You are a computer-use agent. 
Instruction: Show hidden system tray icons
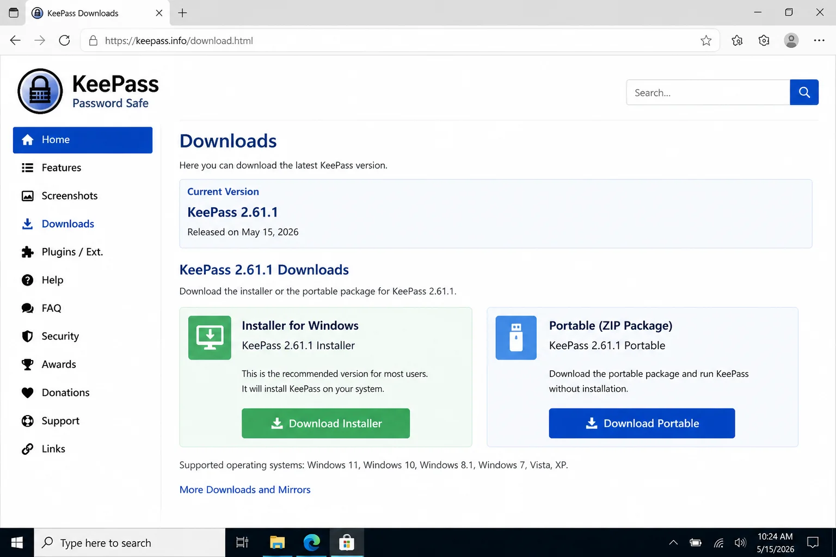[673, 542]
